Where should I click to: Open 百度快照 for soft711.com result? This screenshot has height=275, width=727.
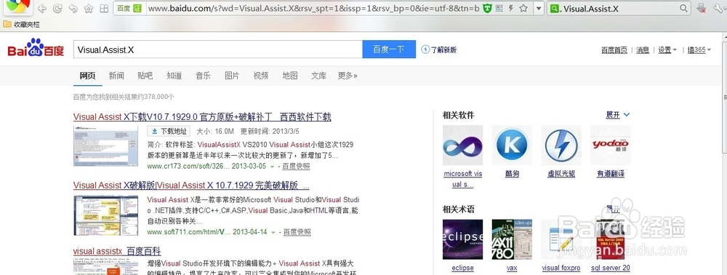[297, 232]
